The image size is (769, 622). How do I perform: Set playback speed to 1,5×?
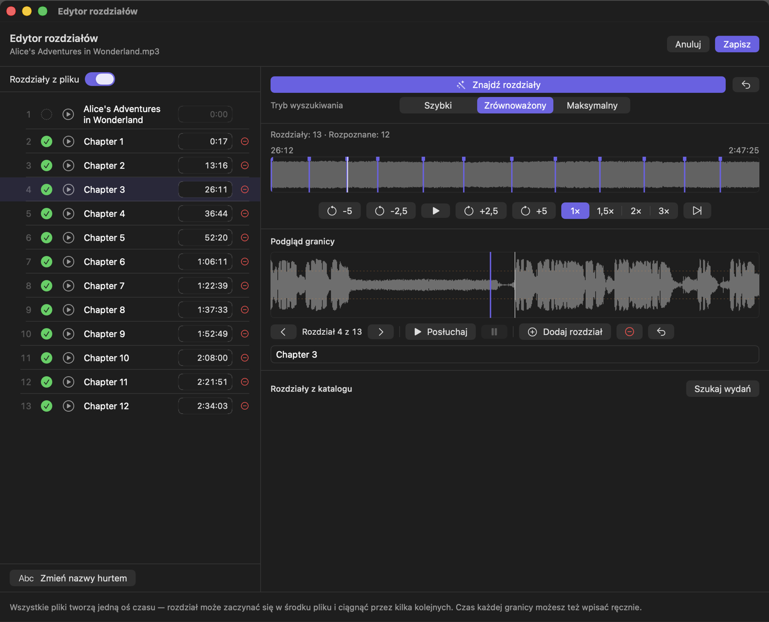pos(605,211)
